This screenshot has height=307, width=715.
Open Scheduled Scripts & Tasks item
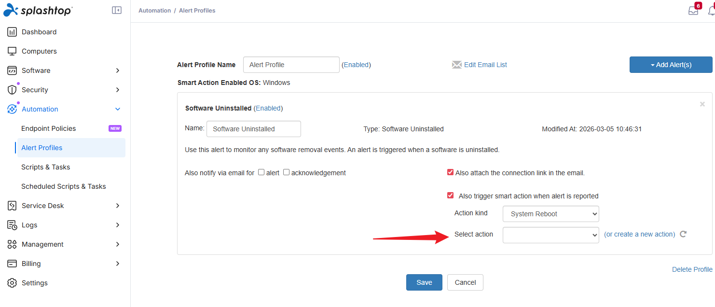64,186
